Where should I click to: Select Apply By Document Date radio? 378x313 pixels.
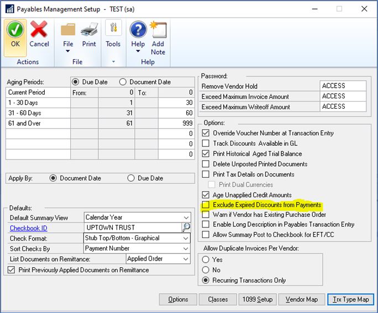(53, 178)
